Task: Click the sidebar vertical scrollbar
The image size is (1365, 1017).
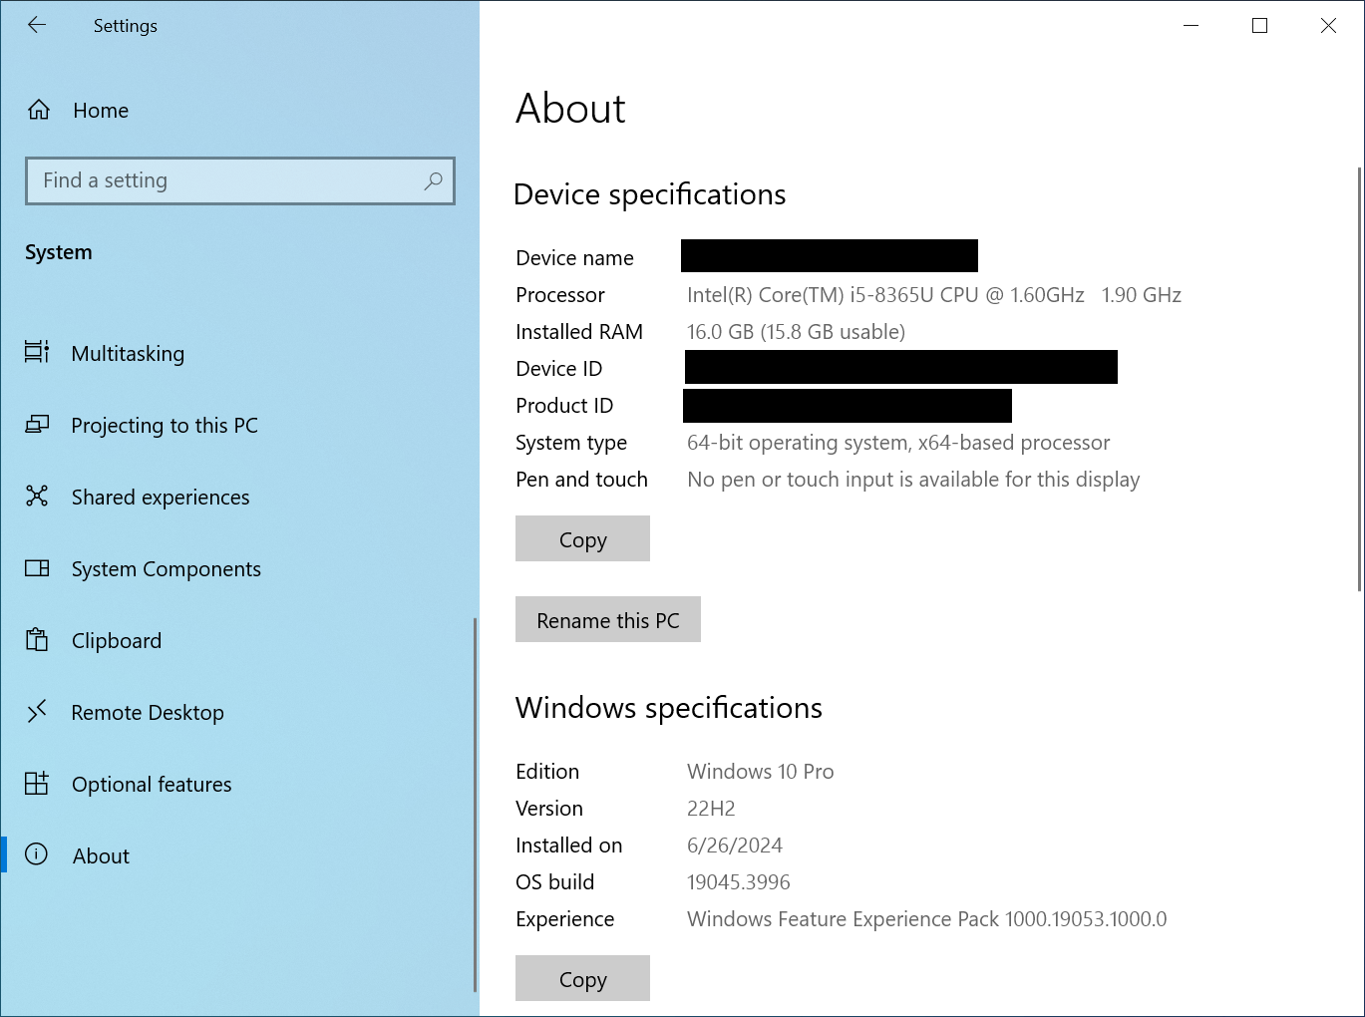Action: point(475,804)
